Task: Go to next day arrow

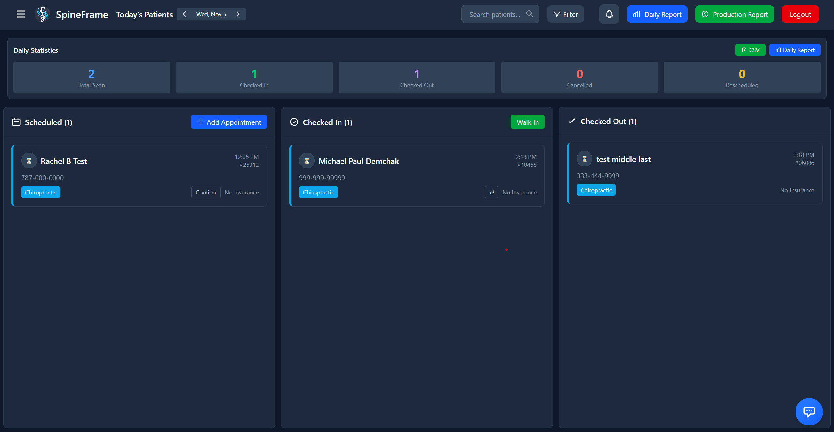Action: pyautogui.click(x=238, y=14)
